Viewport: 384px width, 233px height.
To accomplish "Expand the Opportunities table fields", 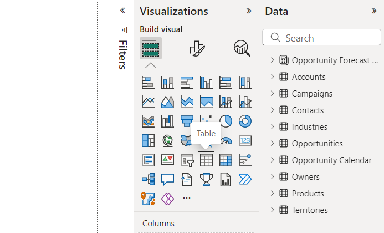I will click(x=272, y=144).
